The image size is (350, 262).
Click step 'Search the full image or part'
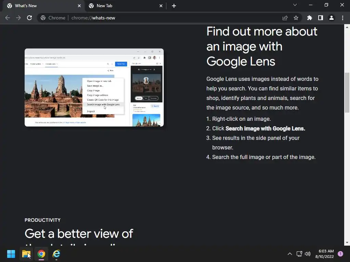(x=264, y=157)
